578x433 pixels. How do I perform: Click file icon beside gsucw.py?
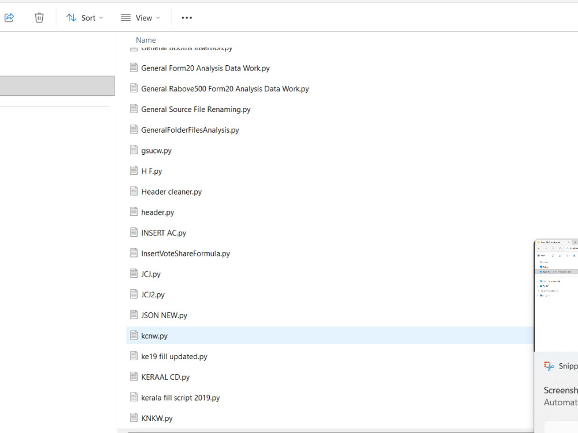[x=134, y=150]
